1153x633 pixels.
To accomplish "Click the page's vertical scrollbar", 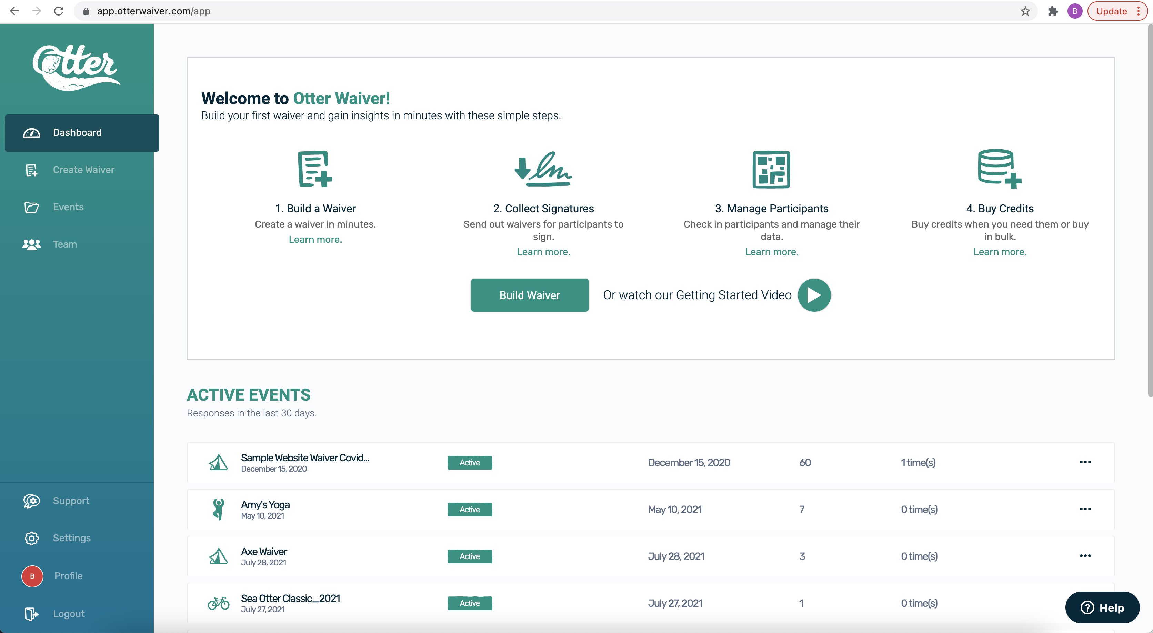I will 1150,210.
